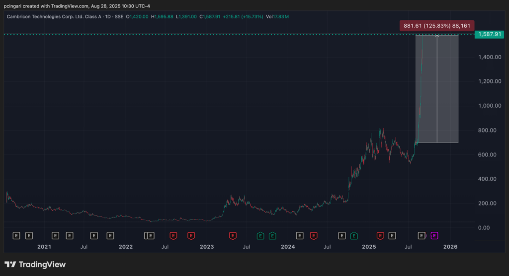Click the 600.00 price axis label
The height and width of the screenshot is (276, 509).
point(487,155)
